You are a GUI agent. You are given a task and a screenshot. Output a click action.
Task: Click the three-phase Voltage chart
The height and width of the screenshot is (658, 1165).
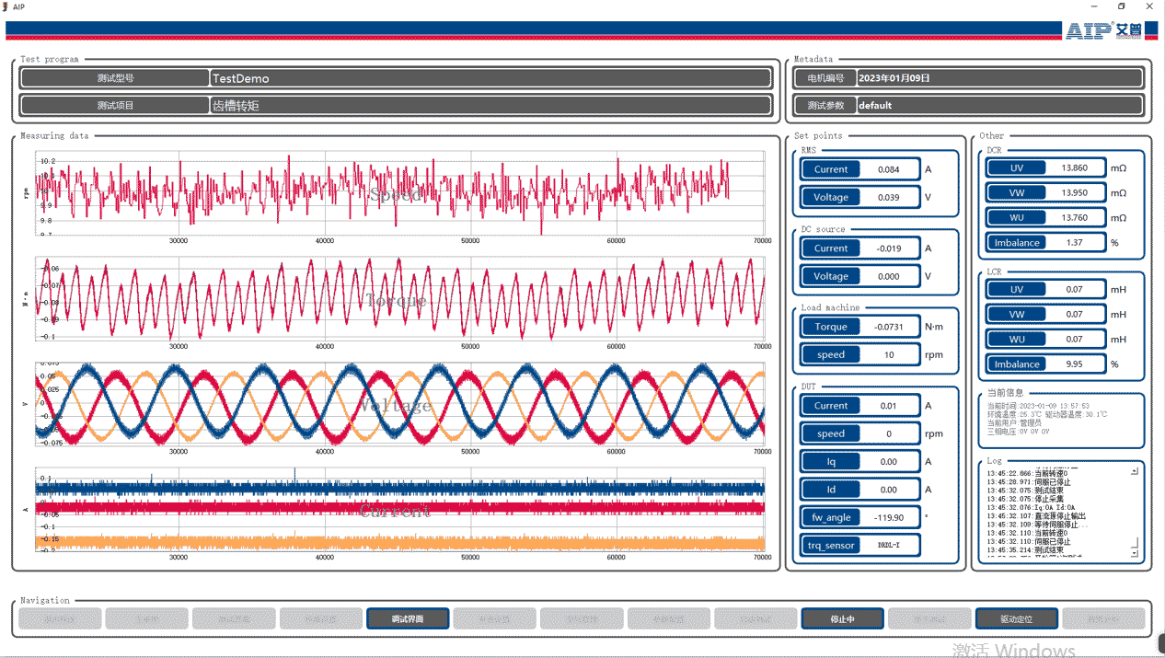click(399, 404)
